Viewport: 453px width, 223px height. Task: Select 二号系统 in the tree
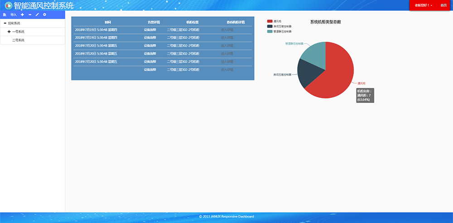pyautogui.click(x=18, y=40)
